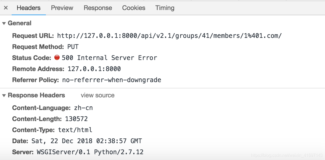Viewport: 325px width, 160px height.
Task: Select the Cookies tab
Action: coord(133,8)
